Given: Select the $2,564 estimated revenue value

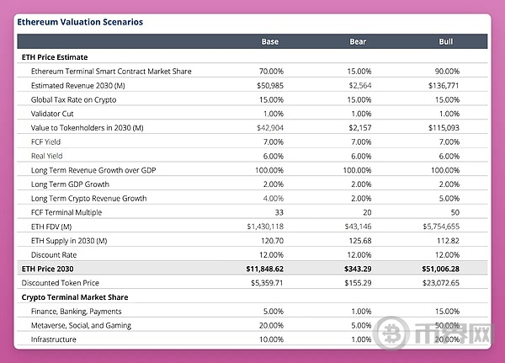Looking at the screenshot, I should click(360, 85).
